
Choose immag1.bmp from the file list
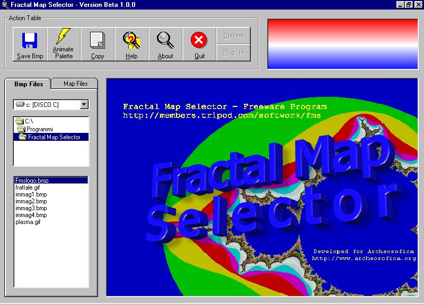[51, 194]
